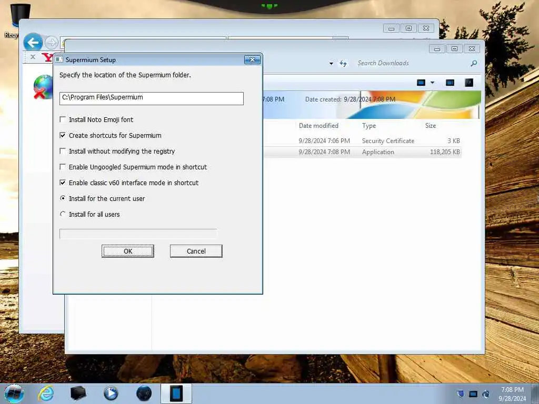Screen dimensions: 539x404
Task: Click the network tray icon
Action: pyautogui.click(x=473, y=393)
